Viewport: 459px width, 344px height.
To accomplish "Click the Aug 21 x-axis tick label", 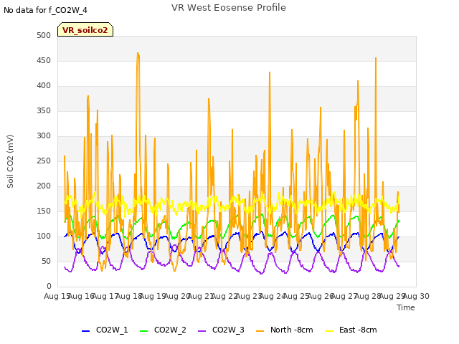I will (x=201, y=296).
